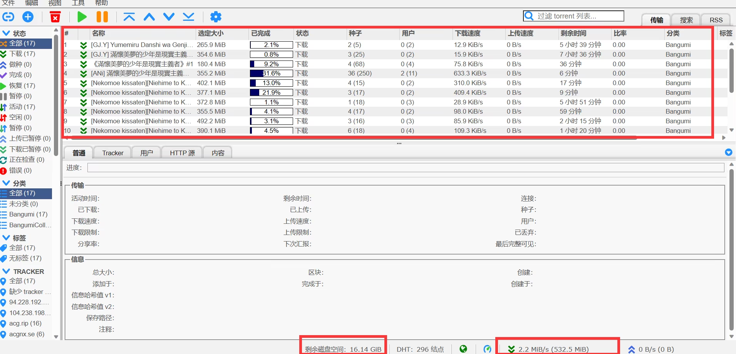Filter by 下载已暂停 (0) status
This screenshot has width=736, height=354.
tap(30, 149)
